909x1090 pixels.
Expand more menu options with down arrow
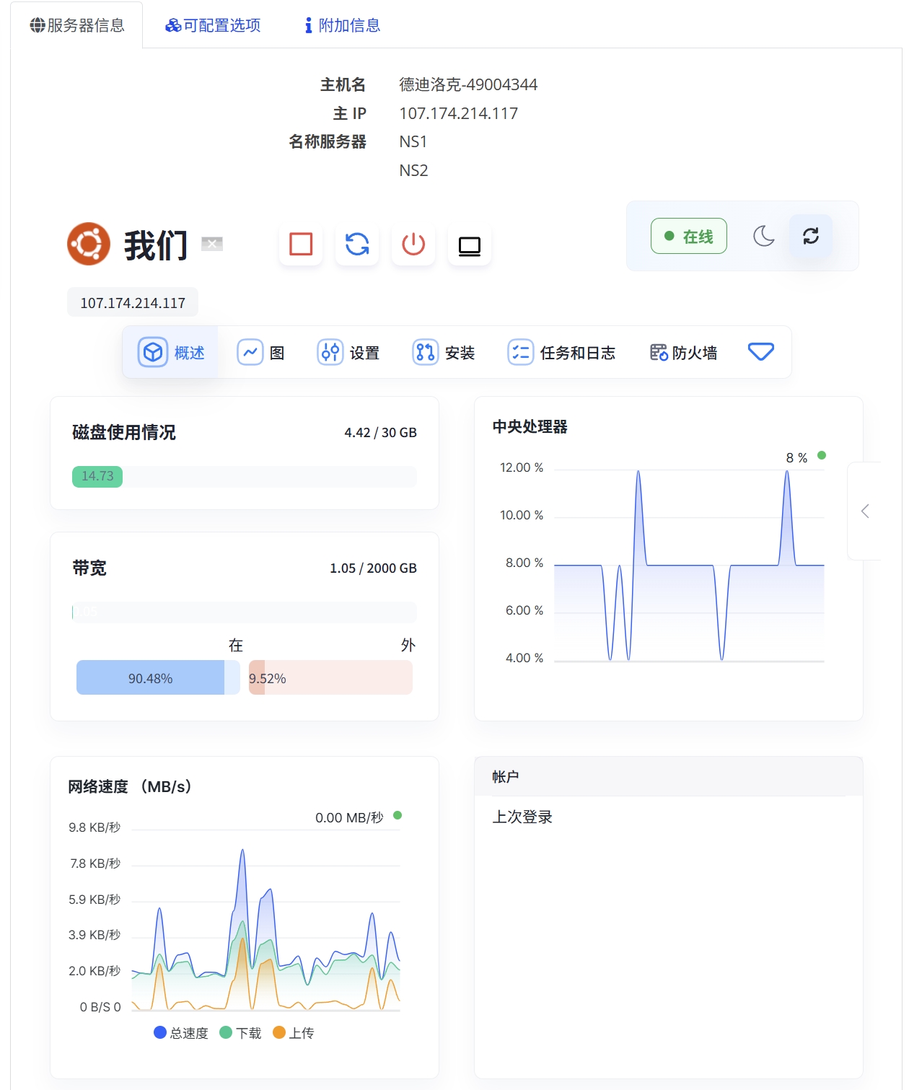pyautogui.click(x=760, y=352)
